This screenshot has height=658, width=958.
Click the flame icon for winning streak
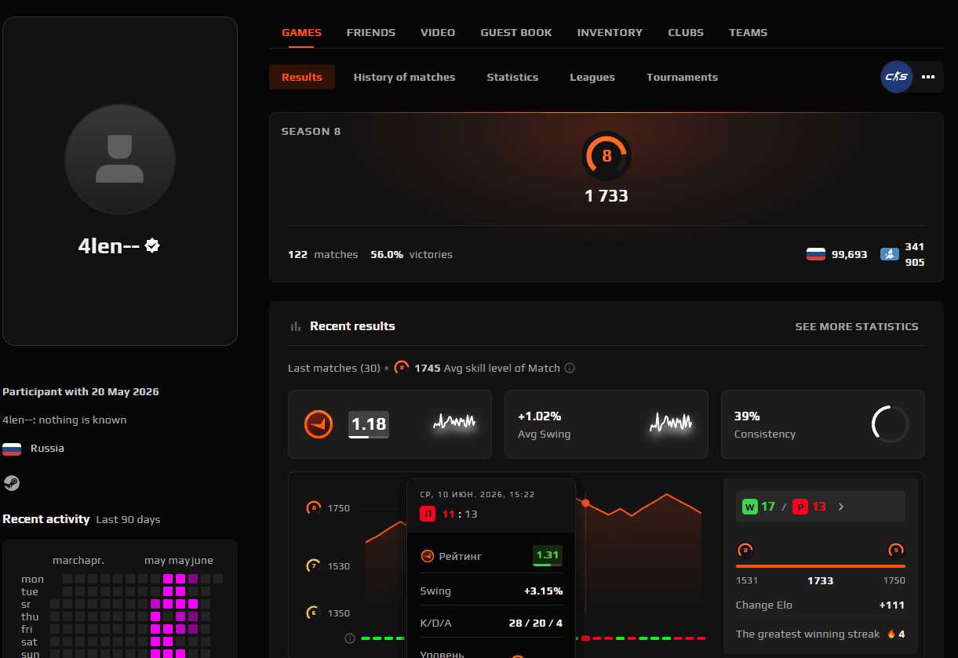(x=891, y=634)
